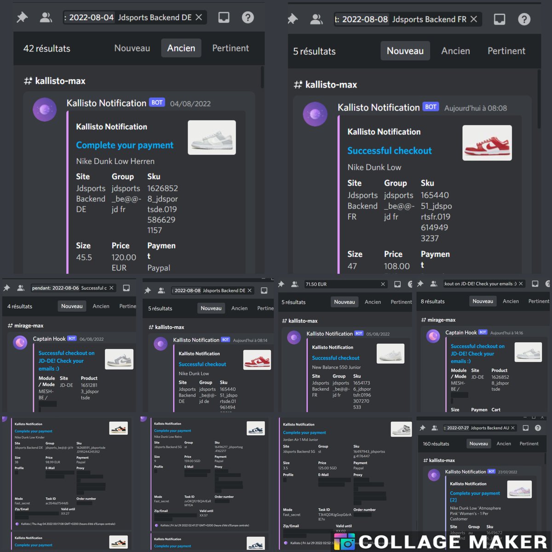Open Captain Hook avatar on the 'Aujourd'hui à 14:16' message
Image resolution: width=552 pixels, height=552 pixels.
[433, 336]
